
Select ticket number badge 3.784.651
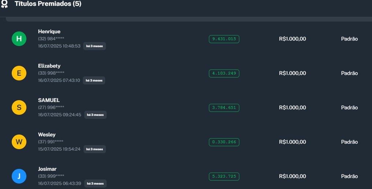[224, 108]
